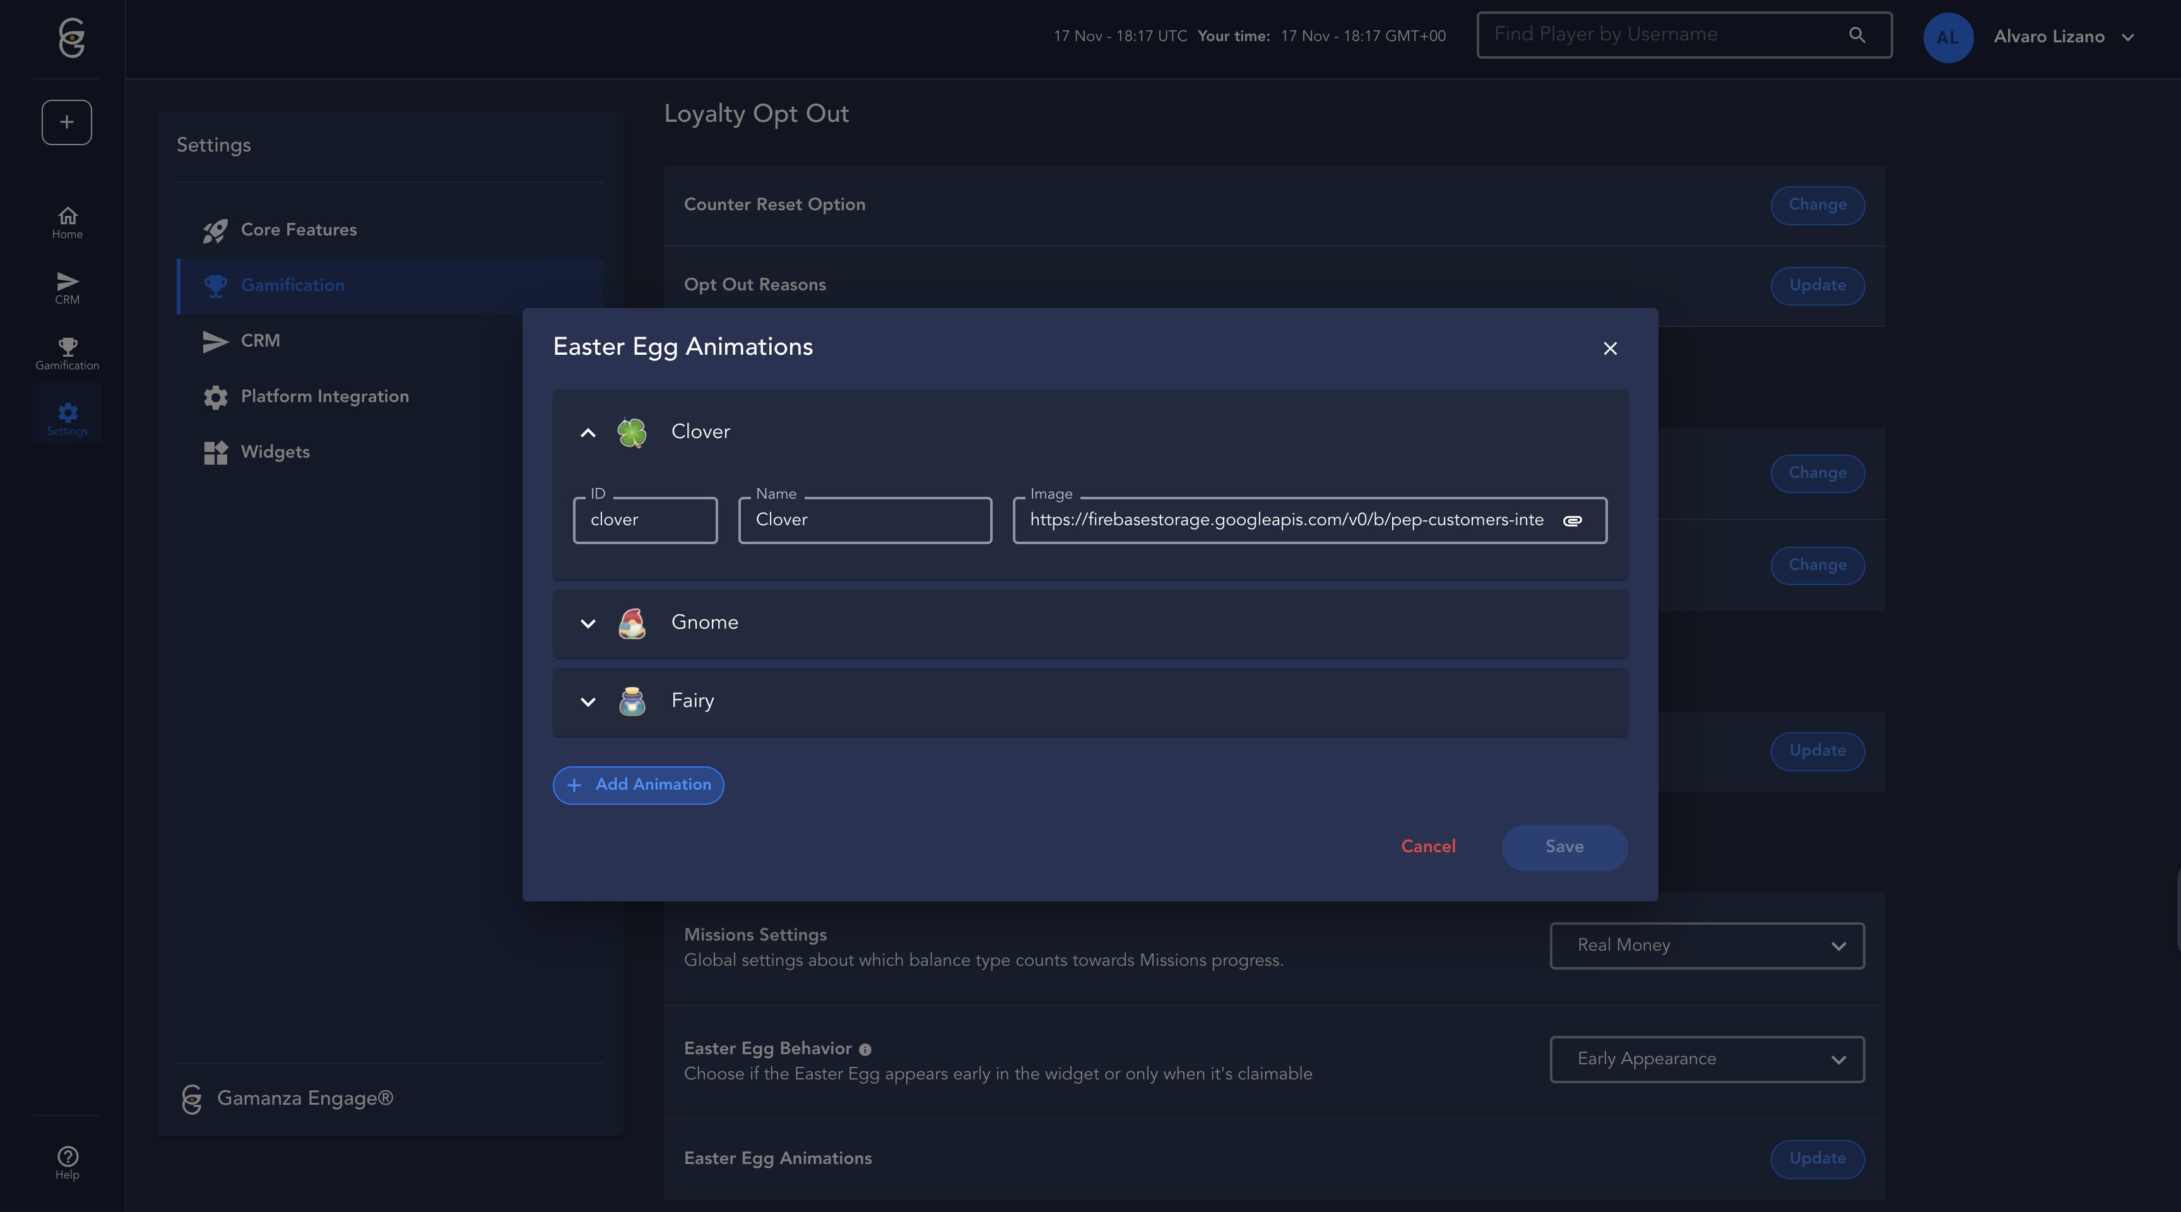
Task: Open the CRM paper plane sidebar icon
Action: pos(67,288)
